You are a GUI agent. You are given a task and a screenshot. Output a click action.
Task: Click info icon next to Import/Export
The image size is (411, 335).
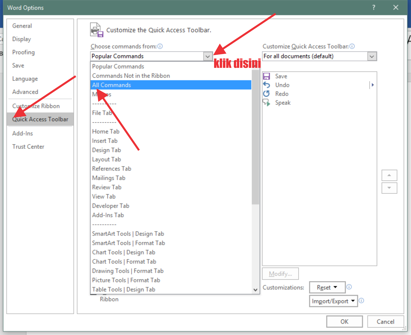tap(361, 301)
